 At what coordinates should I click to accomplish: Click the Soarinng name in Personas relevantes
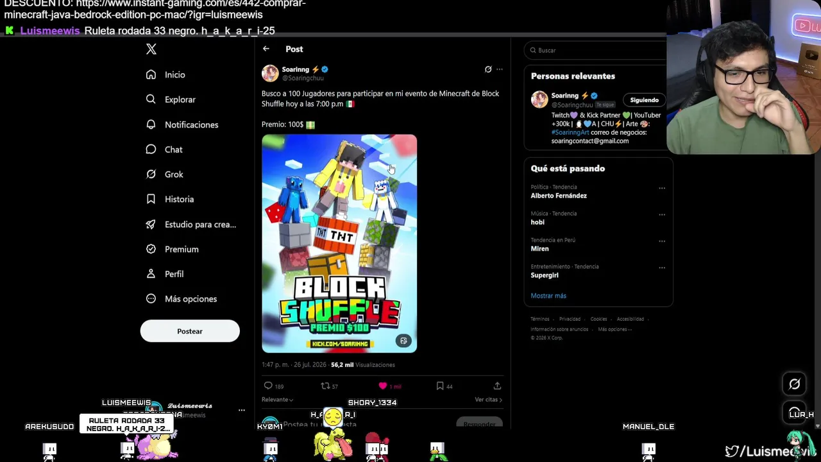pyautogui.click(x=565, y=96)
